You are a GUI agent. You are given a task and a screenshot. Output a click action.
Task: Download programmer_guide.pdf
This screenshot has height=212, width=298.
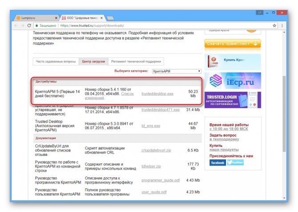161,180
